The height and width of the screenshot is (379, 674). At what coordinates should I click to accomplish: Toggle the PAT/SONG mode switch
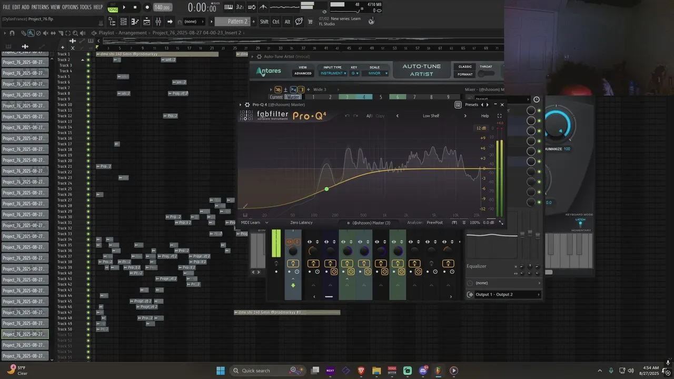tap(113, 7)
